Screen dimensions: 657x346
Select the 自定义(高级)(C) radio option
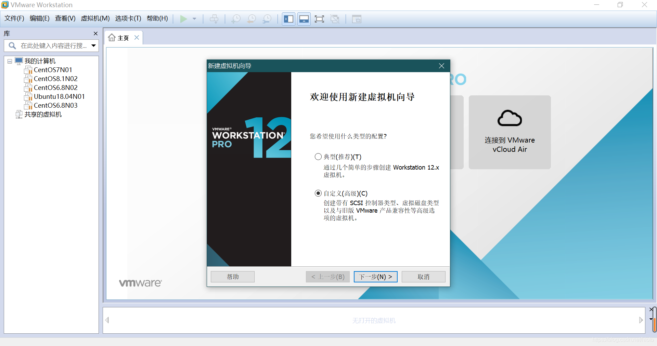tap(318, 193)
